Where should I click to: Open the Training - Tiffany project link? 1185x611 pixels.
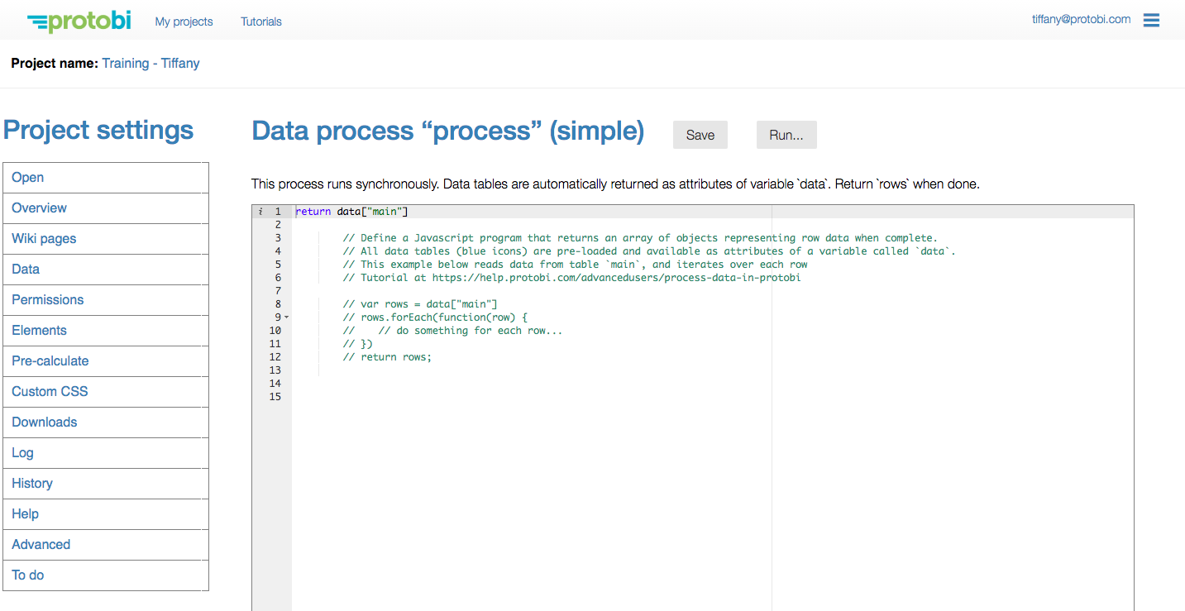(151, 63)
